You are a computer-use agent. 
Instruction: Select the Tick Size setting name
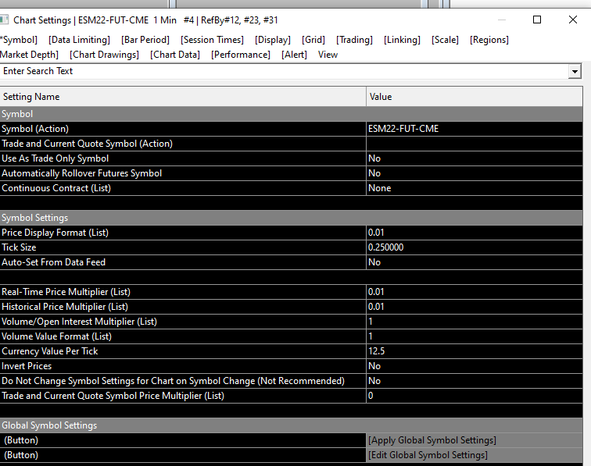coord(183,247)
